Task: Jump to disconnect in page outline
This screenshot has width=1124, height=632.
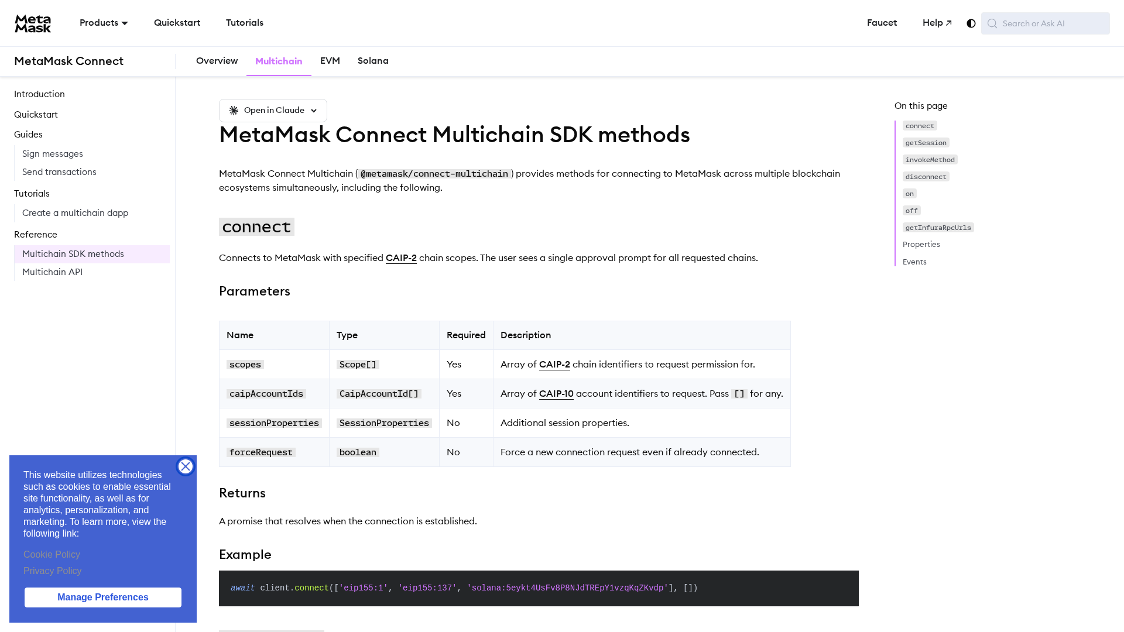Action: pyautogui.click(x=926, y=177)
